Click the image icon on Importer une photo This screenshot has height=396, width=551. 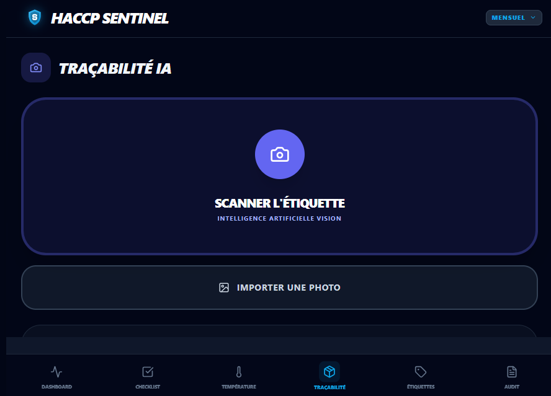(224, 288)
